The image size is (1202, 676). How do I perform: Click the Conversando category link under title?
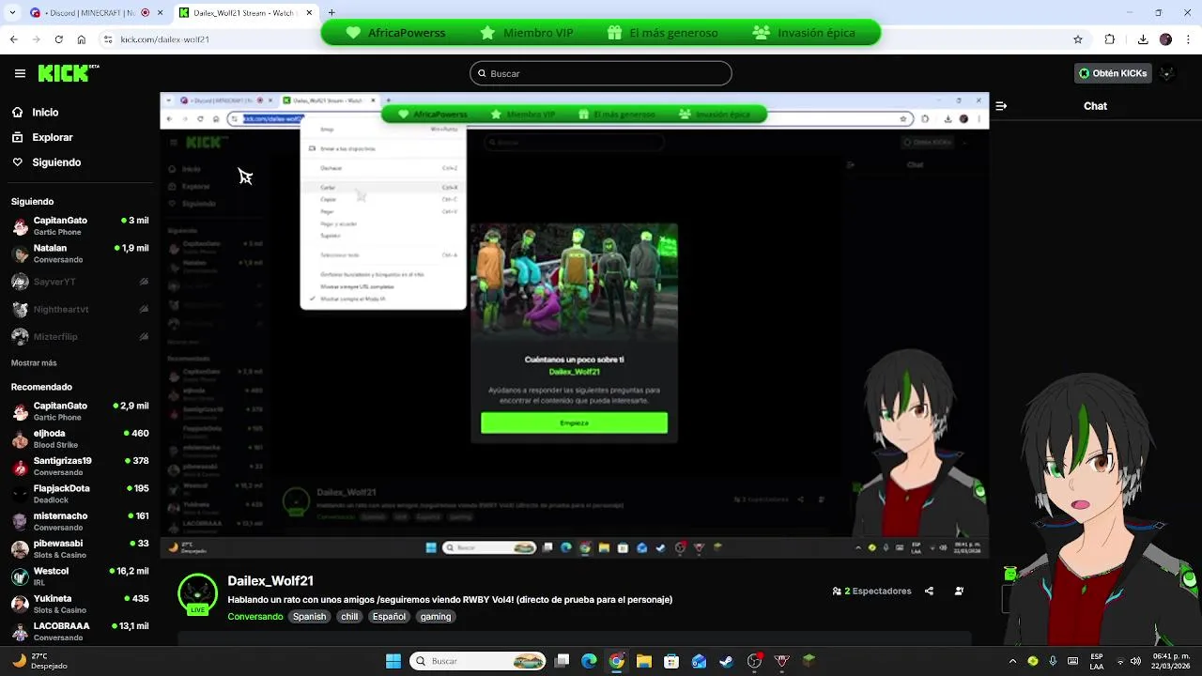(254, 617)
